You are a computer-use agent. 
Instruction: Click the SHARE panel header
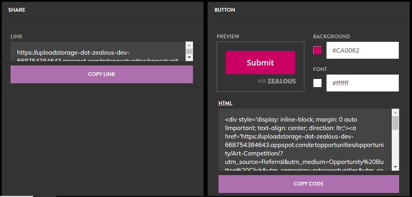coord(17,10)
